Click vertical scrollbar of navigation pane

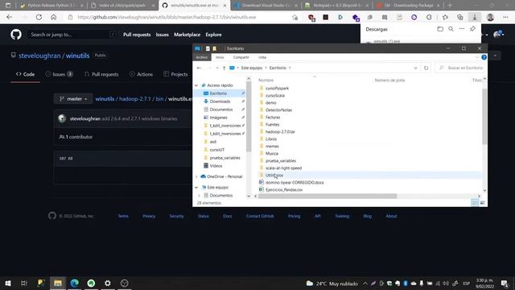coord(249,117)
